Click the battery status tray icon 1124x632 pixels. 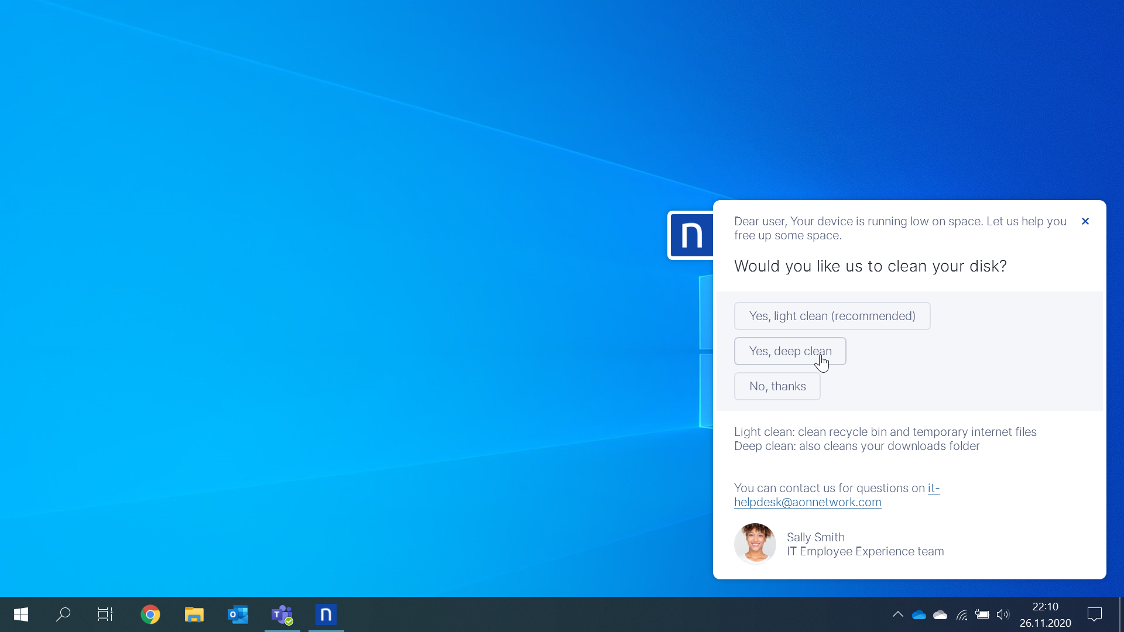point(982,614)
